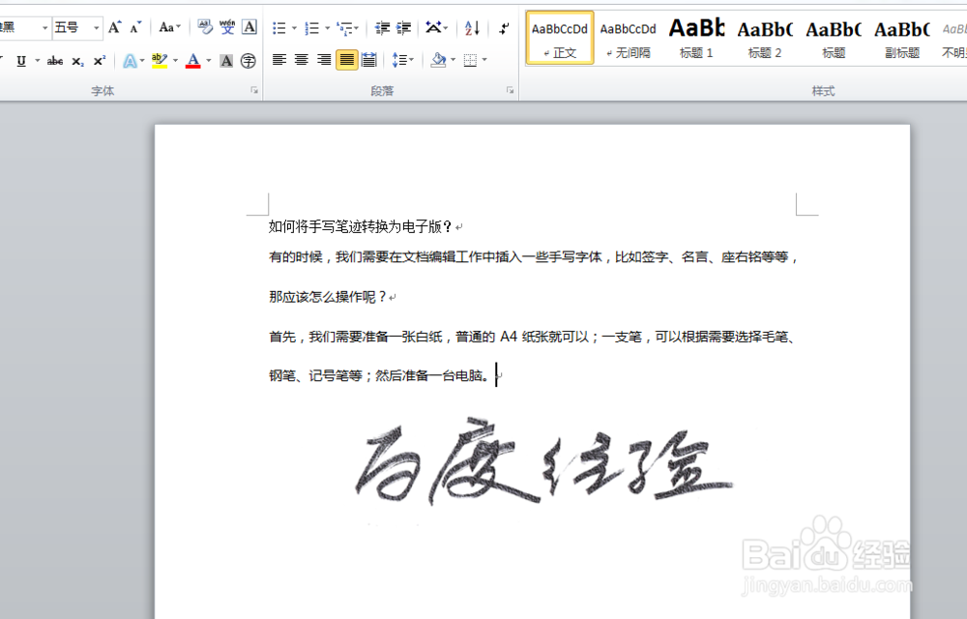
Task: Apply the 标题 2 style
Action: coord(765,38)
